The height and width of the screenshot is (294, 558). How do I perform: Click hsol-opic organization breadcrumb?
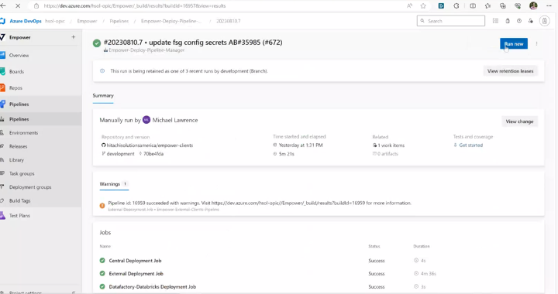pos(55,21)
